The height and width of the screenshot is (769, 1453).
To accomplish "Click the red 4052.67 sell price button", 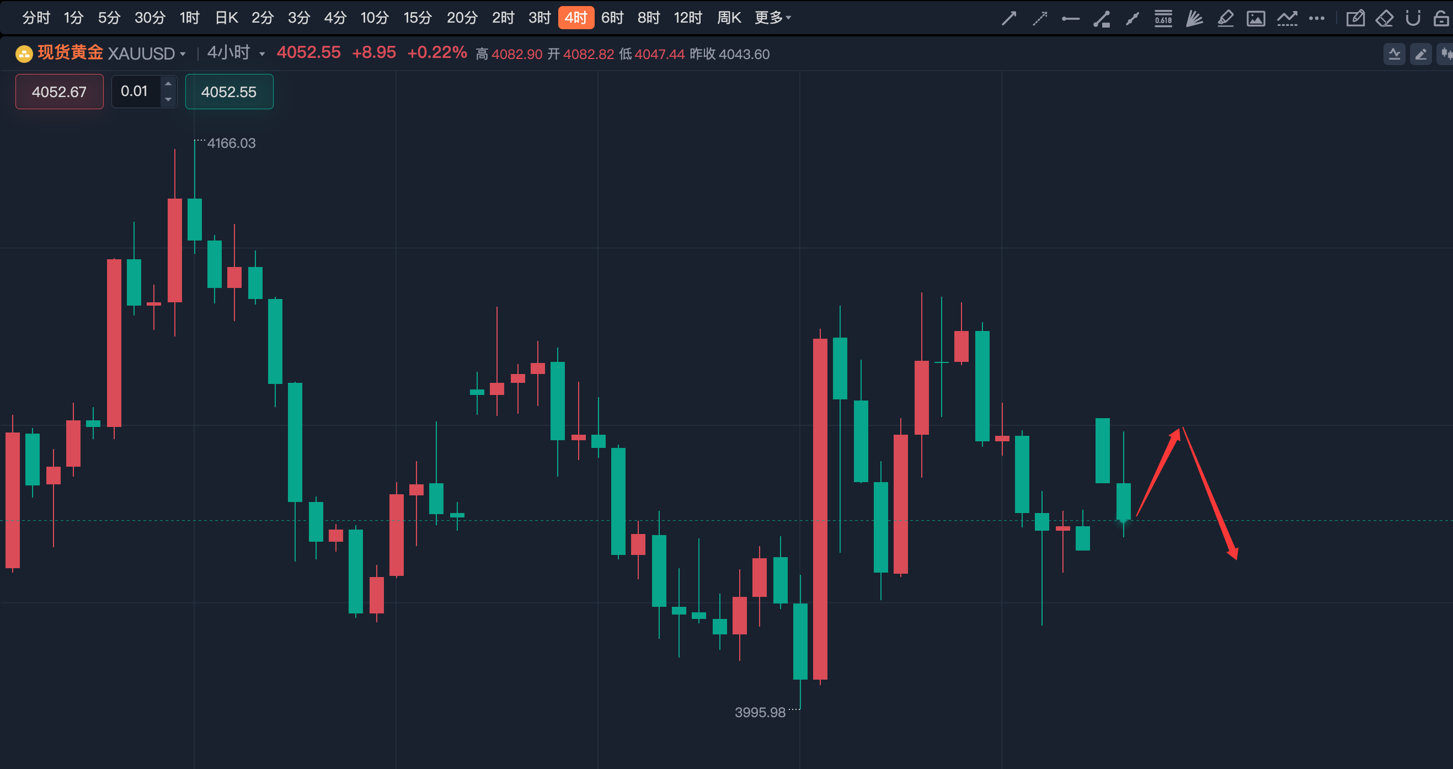I will pos(59,92).
